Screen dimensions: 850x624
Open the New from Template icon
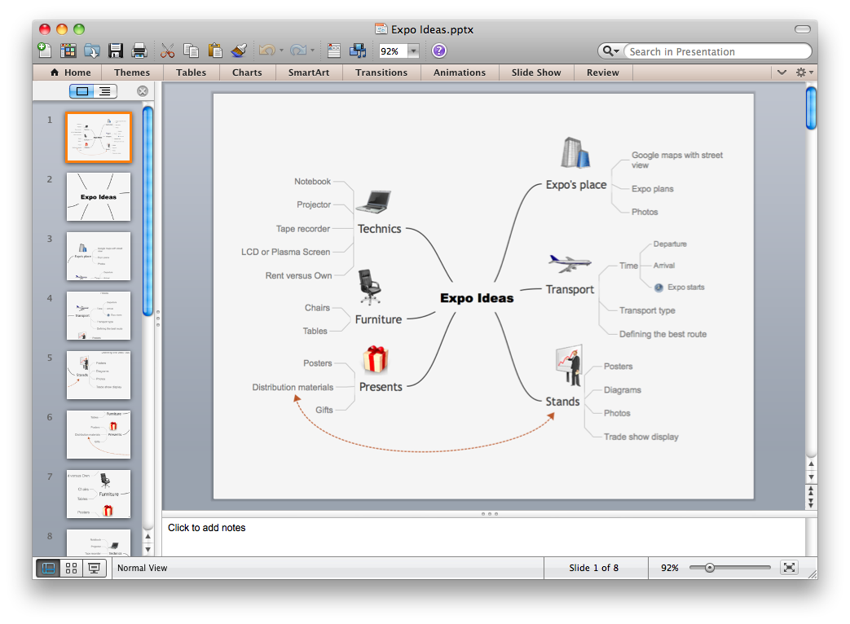(68, 51)
